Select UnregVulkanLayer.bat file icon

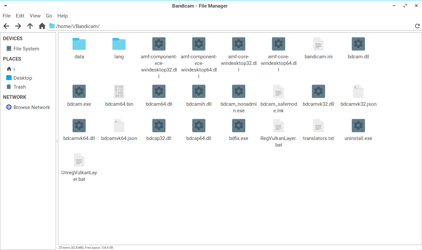[79, 160]
